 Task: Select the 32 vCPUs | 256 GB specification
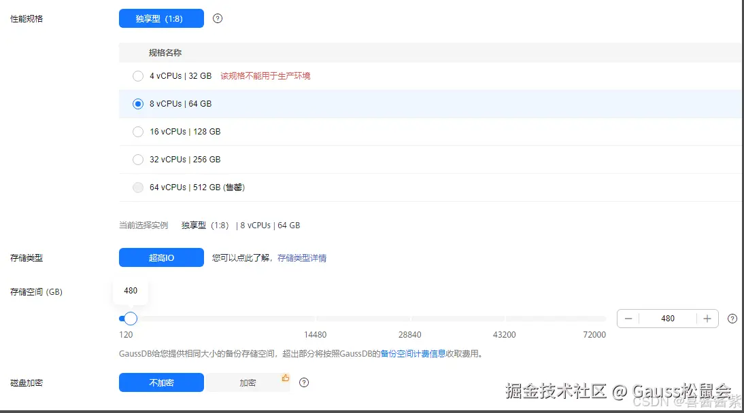point(138,159)
